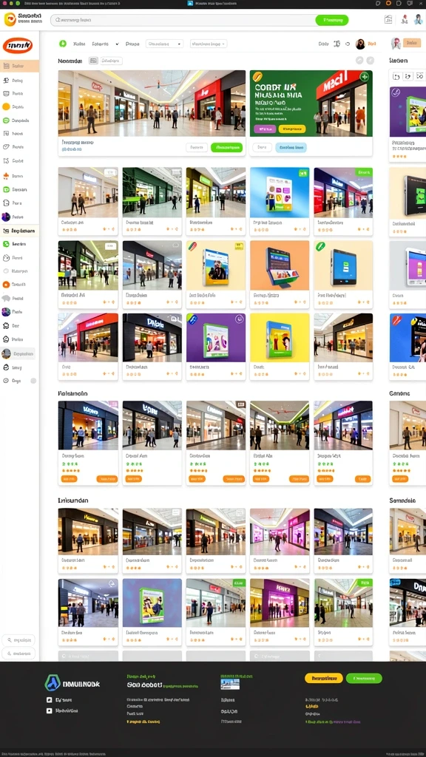
Task: Tick the first checkbox under the footer logo
Action: click(x=49, y=699)
